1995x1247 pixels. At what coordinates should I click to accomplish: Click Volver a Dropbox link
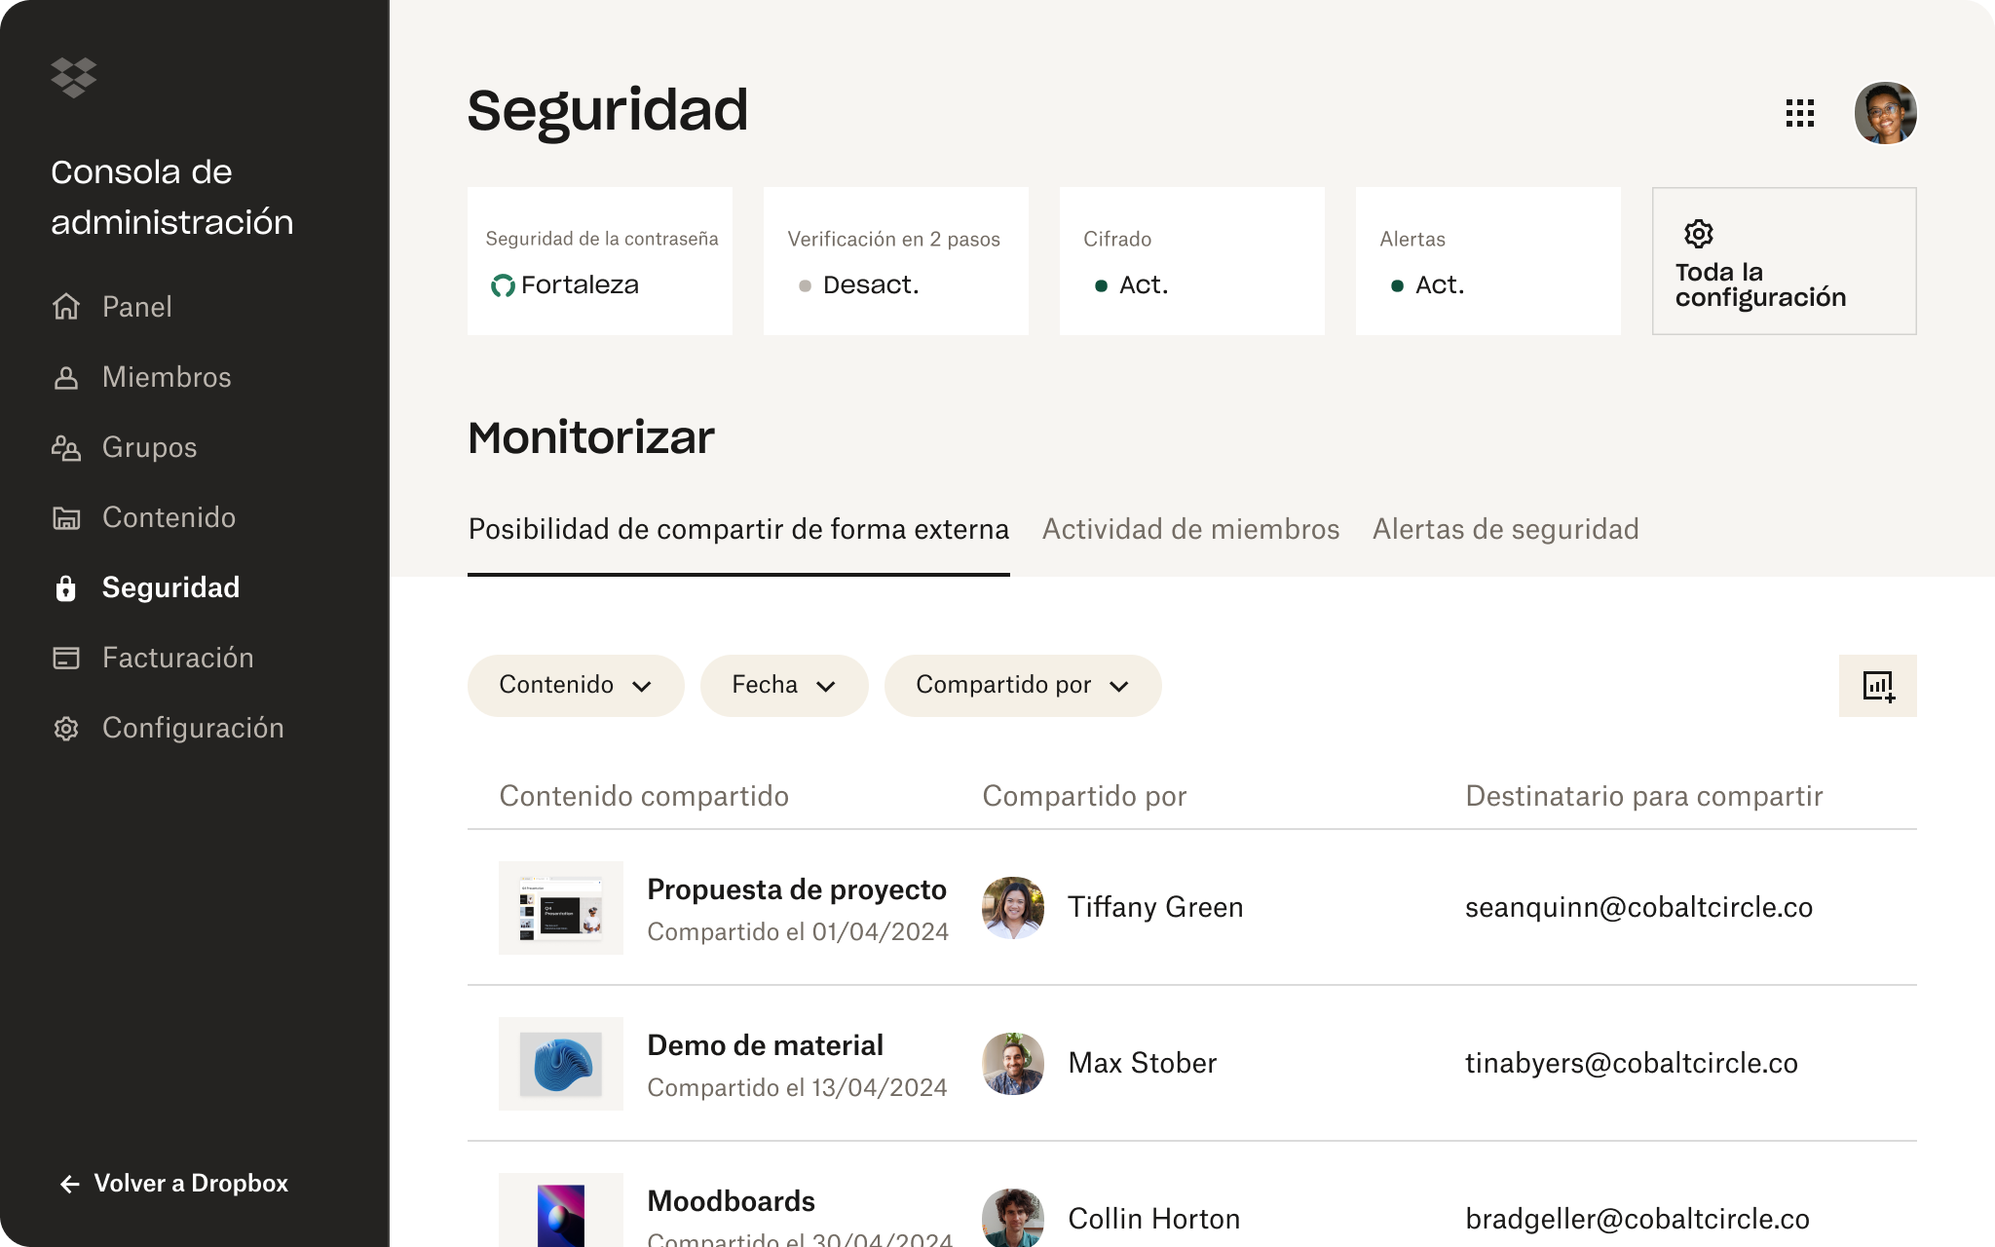[x=191, y=1184]
